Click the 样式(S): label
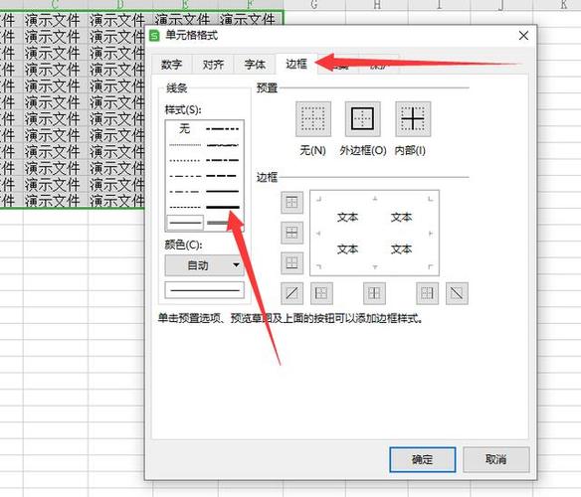Screen dimensions: 581x497 click(x=183, y=110)
